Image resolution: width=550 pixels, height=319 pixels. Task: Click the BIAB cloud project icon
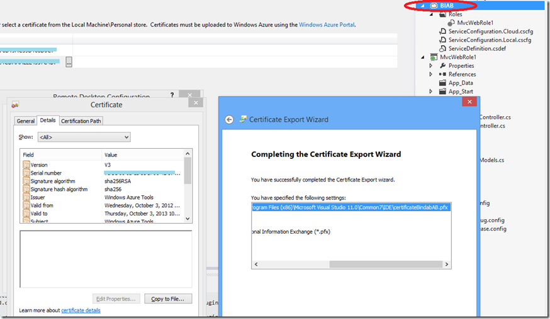pyautogui.click(x=434, y=6)
